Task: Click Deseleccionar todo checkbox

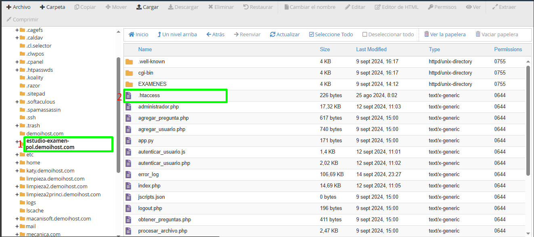Action: (x=387, y=34)
